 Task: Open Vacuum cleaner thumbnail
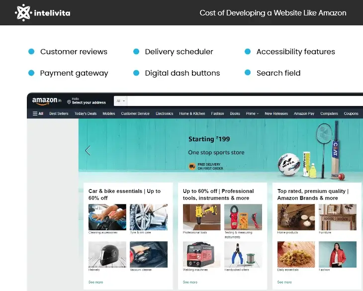tap(149, 254)
